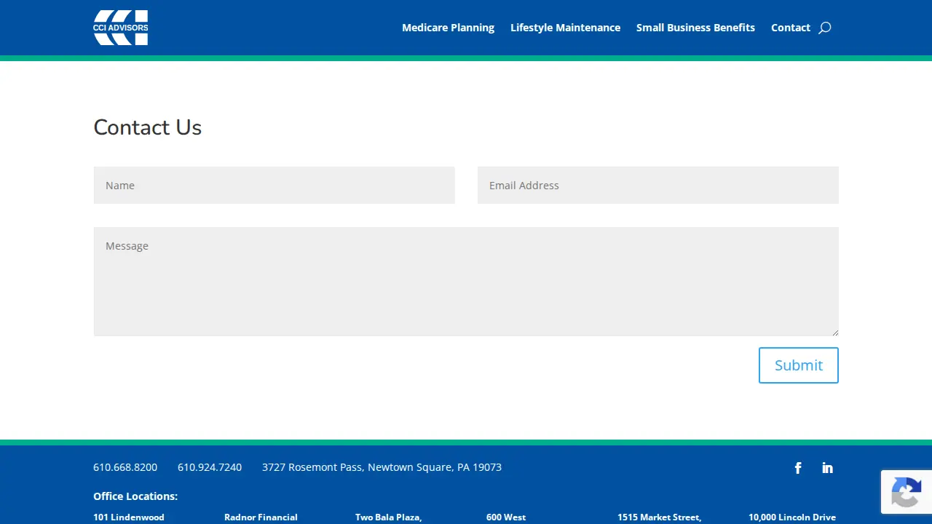Select the Message text area
Screen dimensions: 932x524
click(x=466, y=282)
